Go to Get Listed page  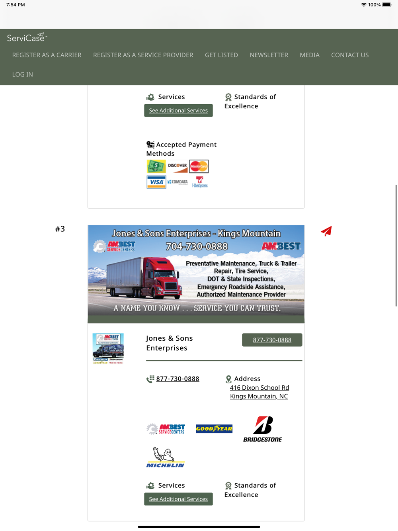pyautogui.click(x=221, y=55)
